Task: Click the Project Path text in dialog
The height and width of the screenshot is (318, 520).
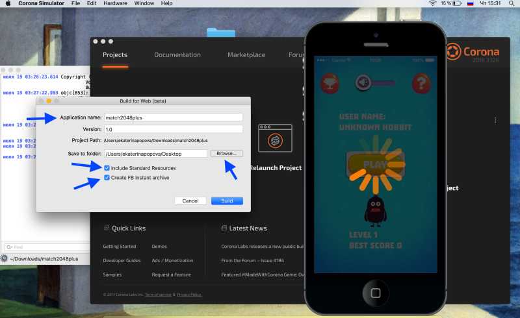Action: coord(155,140)
